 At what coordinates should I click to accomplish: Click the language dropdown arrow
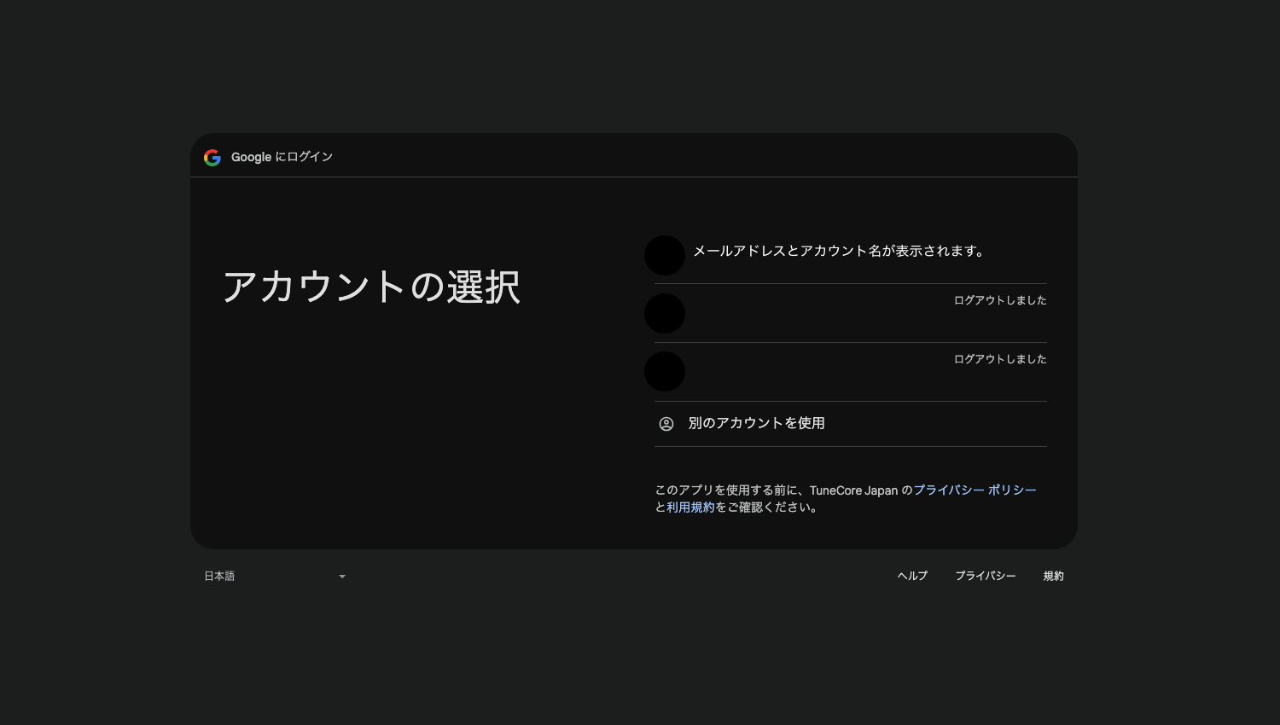point(342,577)
